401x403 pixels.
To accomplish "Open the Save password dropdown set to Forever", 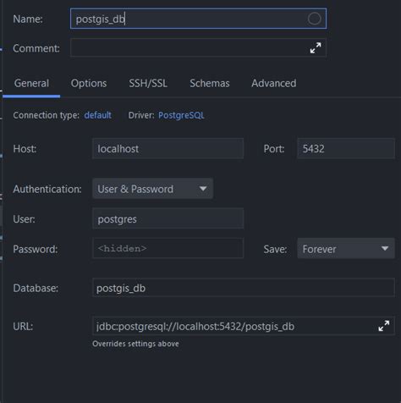I will coord(346,248).
